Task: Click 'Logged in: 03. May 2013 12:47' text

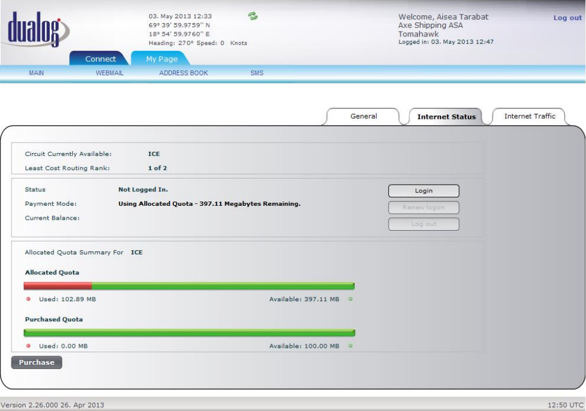Action: coord(446,42)
